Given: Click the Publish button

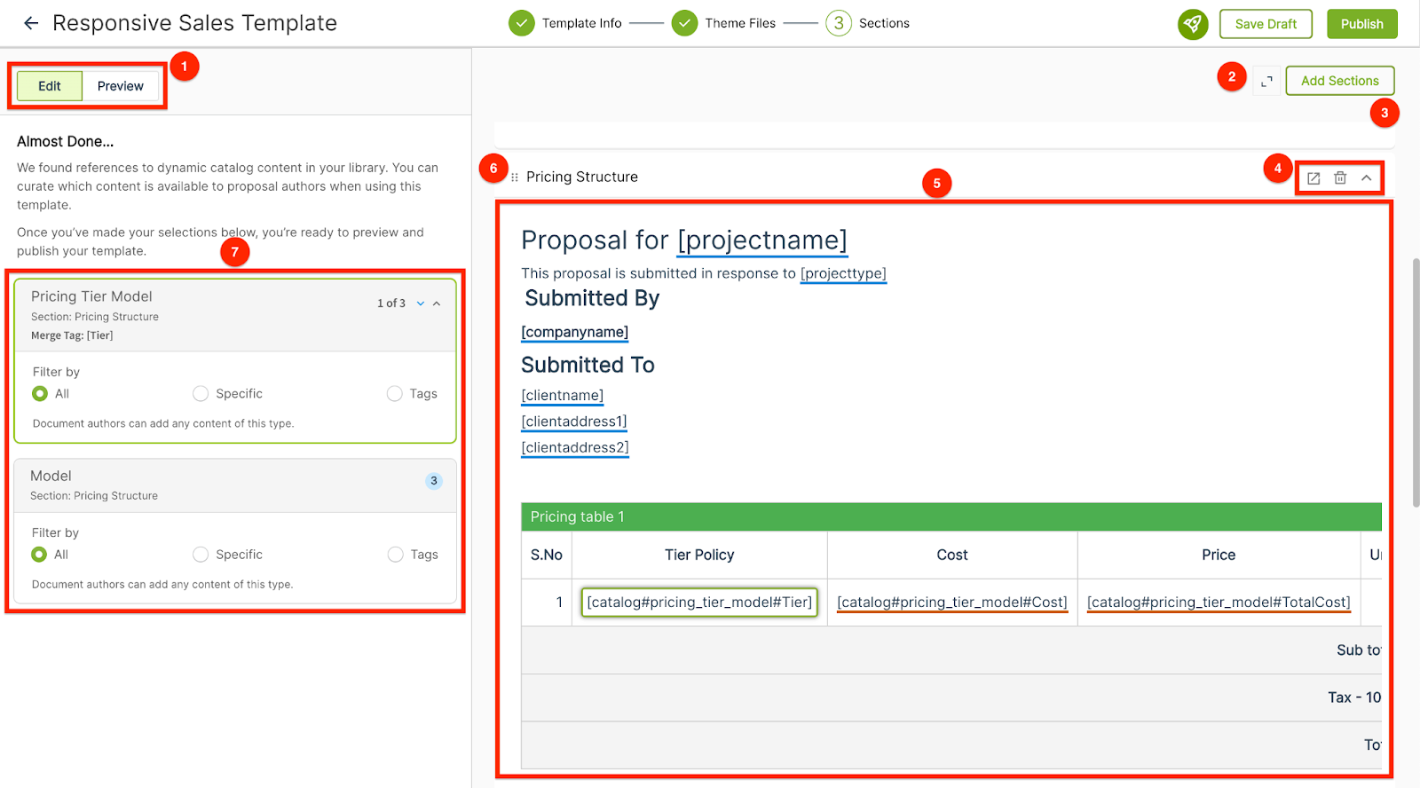Looking at the screenshot, I should click(1361, 24).
